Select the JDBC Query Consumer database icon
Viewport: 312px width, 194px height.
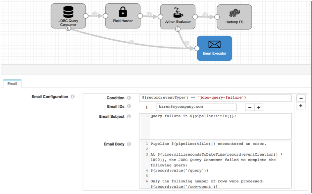tap(68, 12)
